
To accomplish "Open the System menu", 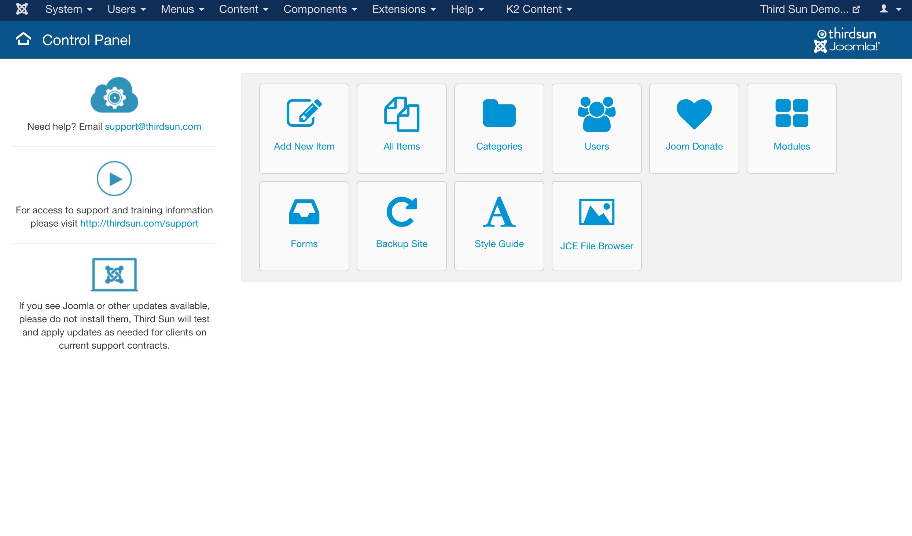I will point(69,9).
